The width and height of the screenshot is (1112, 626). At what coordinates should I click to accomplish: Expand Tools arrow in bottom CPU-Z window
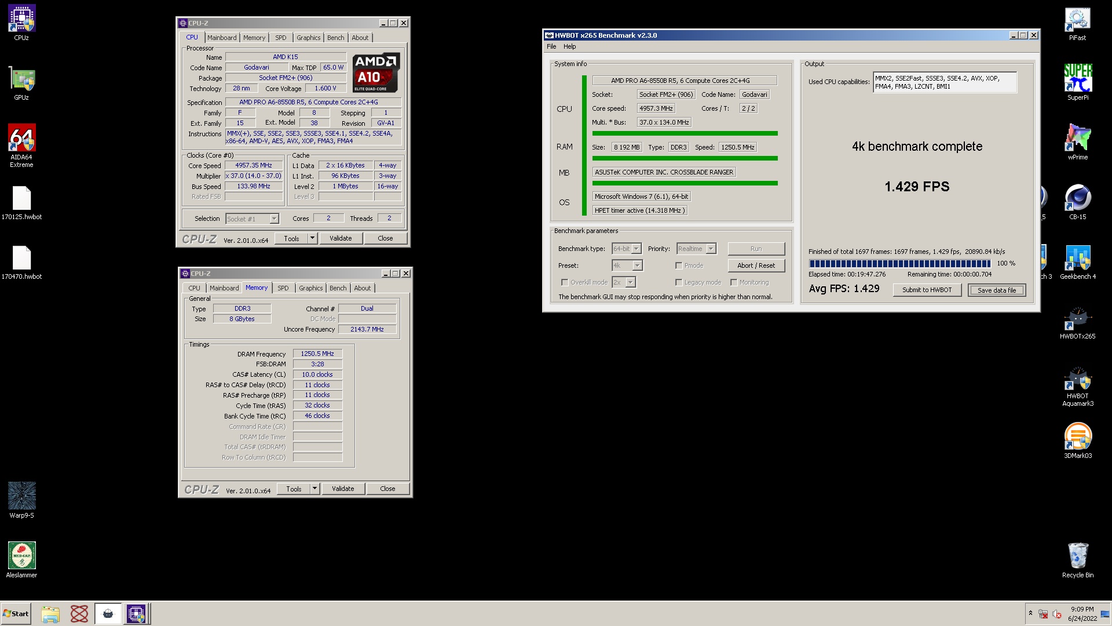tap(314, 489)
